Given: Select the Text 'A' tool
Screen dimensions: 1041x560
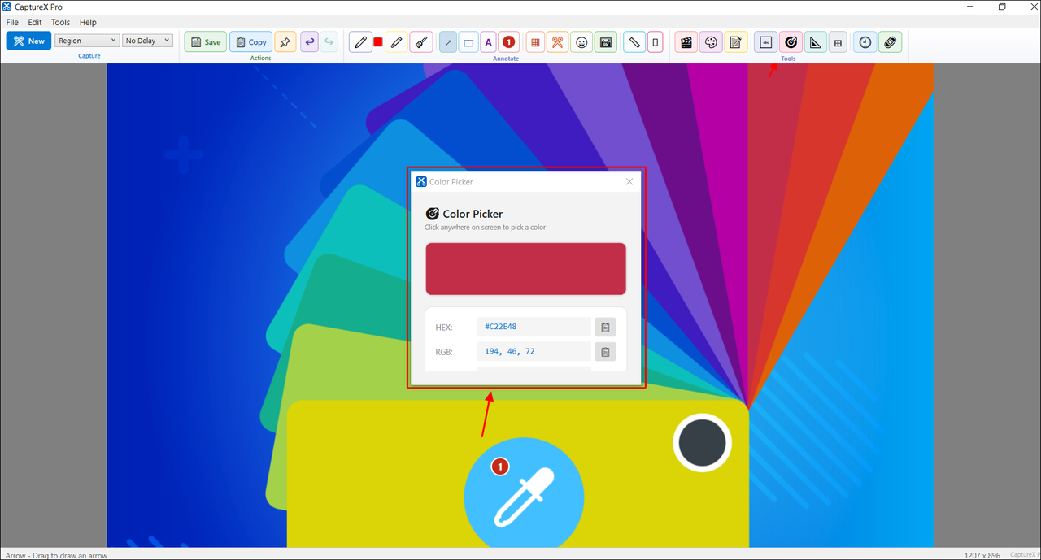Looking at the screenshot, I should tap(488, 42).
